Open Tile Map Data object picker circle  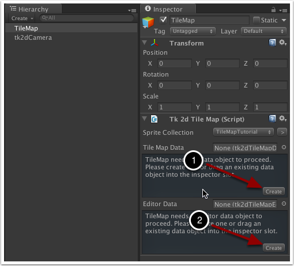click(x=284, y=147)
